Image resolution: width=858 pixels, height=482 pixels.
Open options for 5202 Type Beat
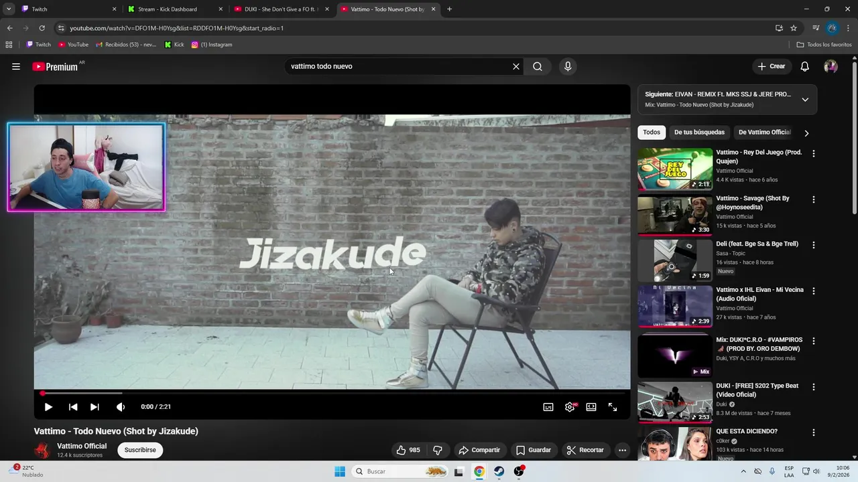point(814,387)
